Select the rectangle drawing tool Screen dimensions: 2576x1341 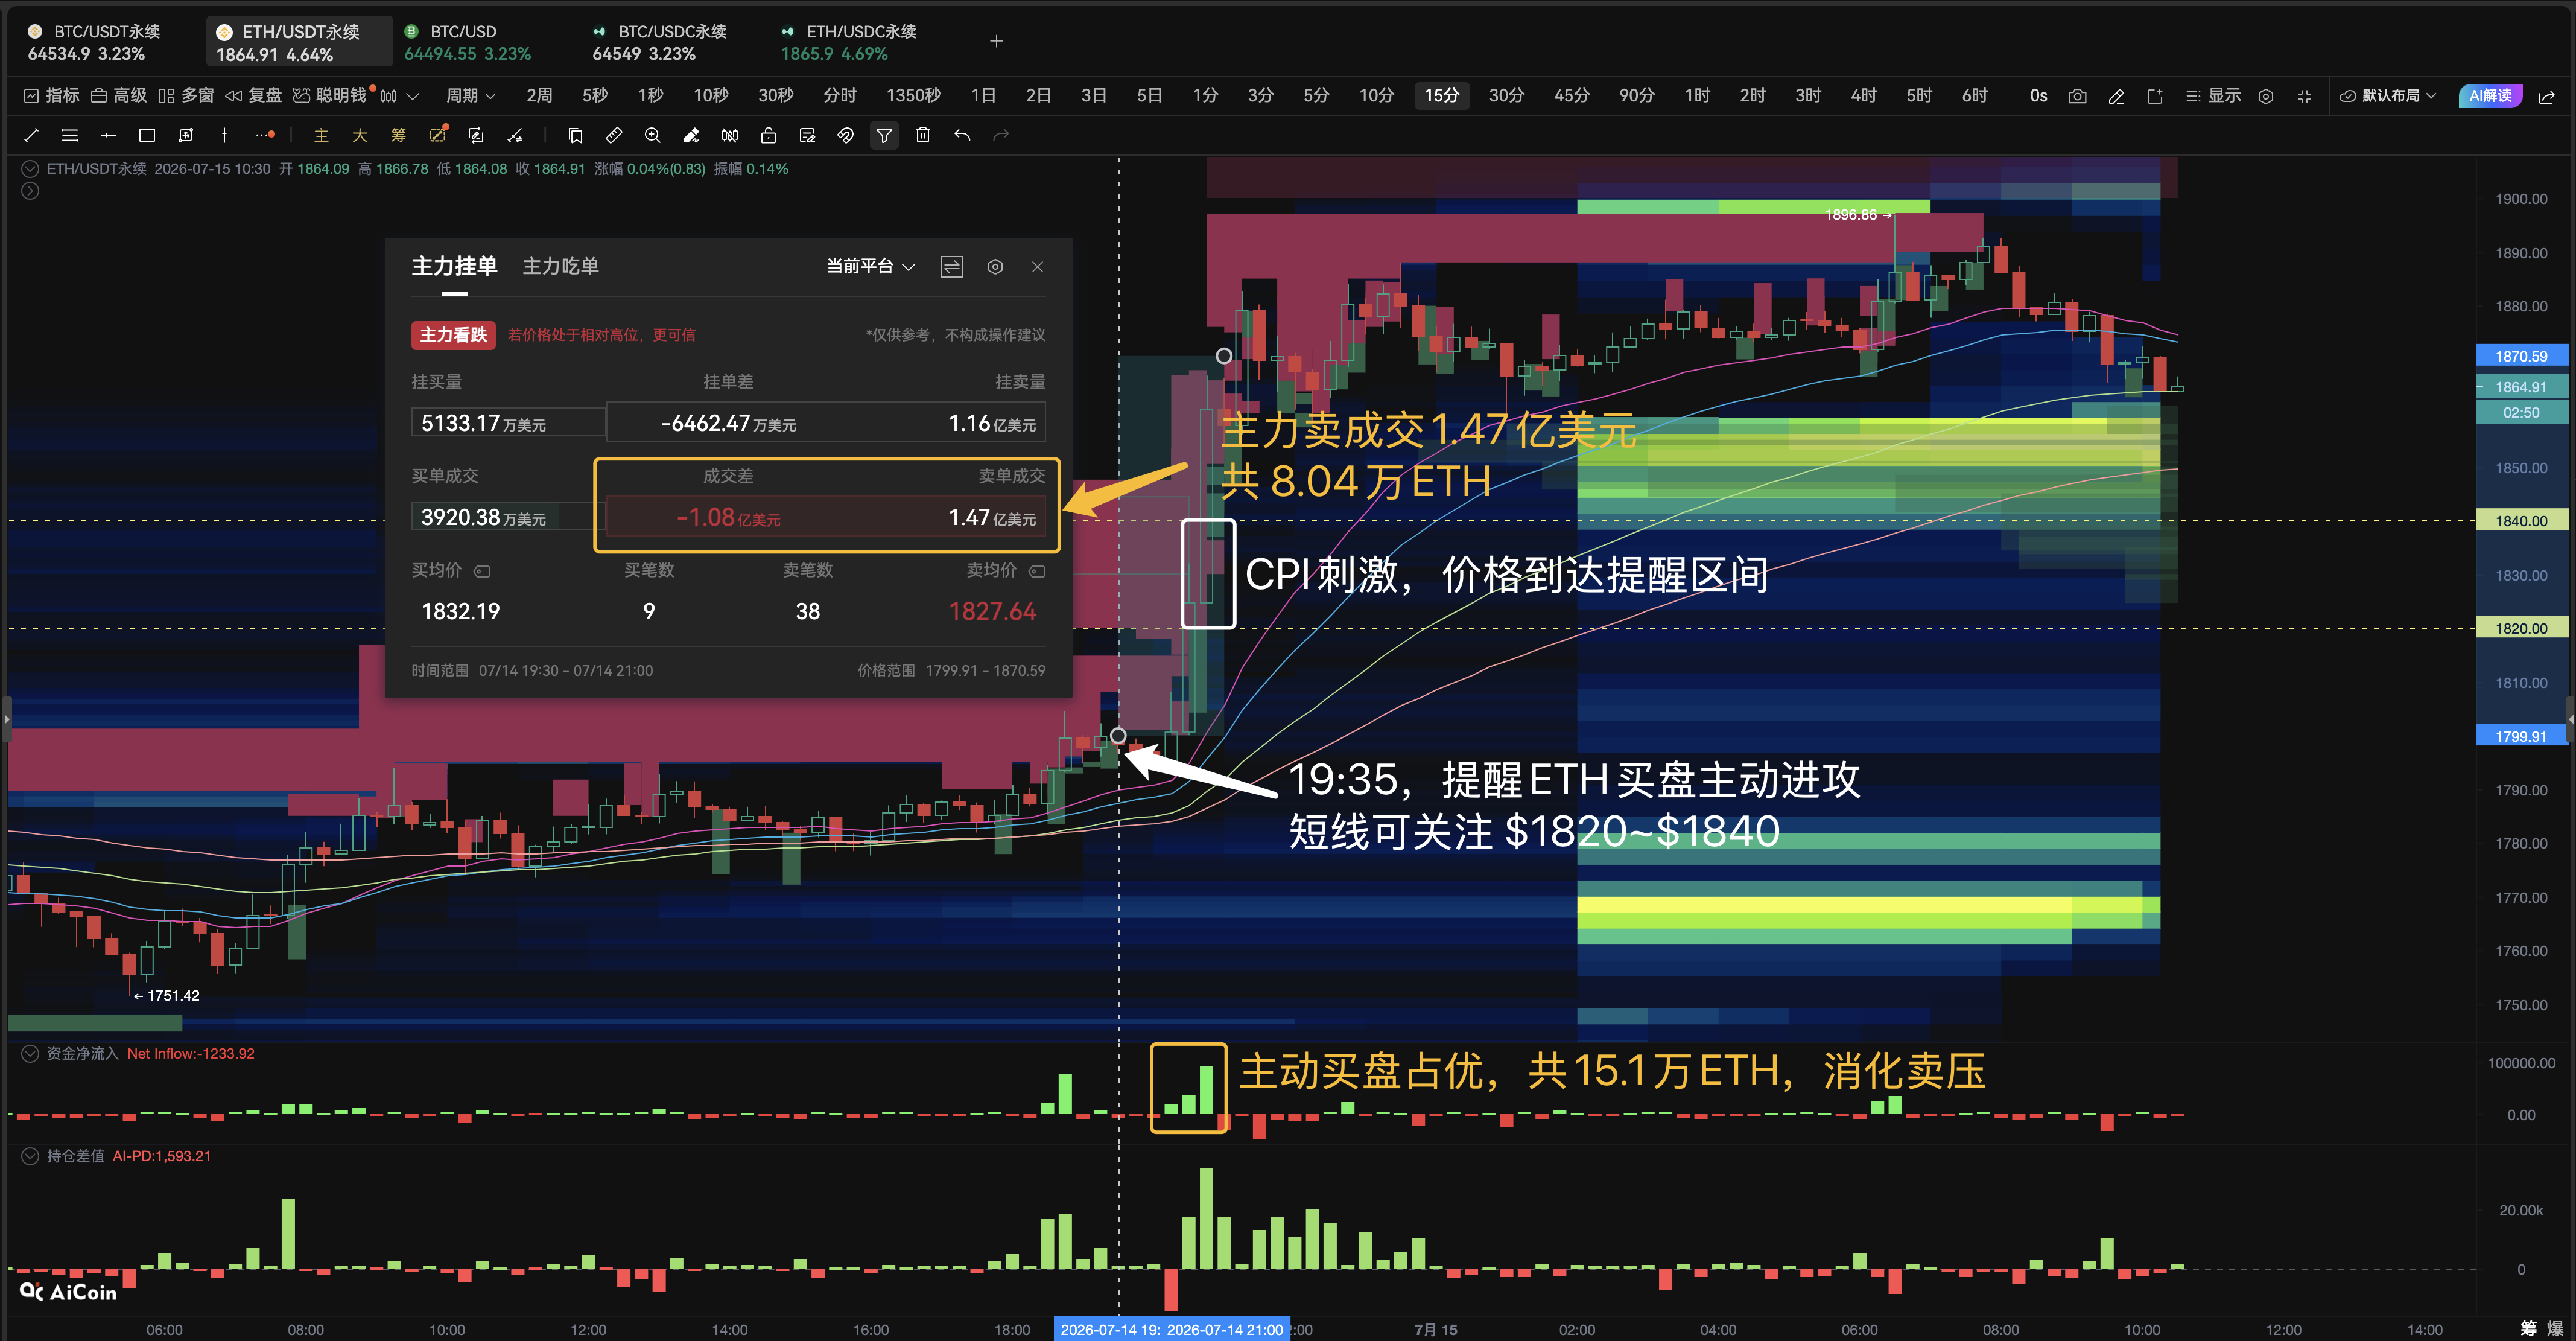click(147, 135)
